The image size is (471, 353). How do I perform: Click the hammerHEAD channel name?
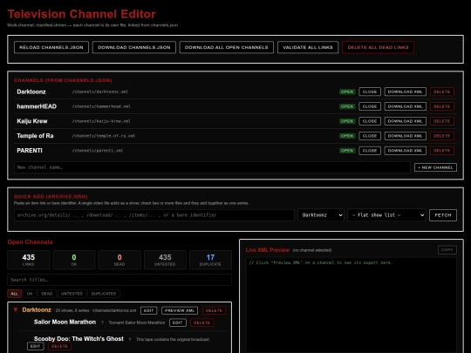coord(37,106)
